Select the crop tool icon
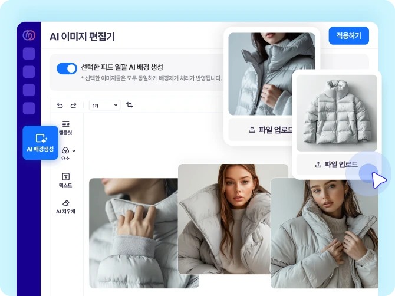This screenshot has height=296, width=395. 130,105
